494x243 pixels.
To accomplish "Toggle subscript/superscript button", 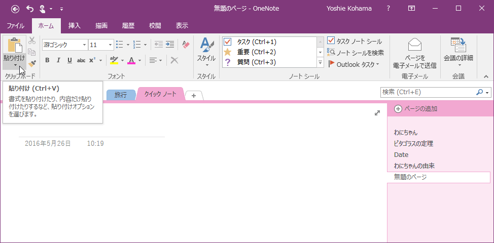I will (x=92, y=60).
